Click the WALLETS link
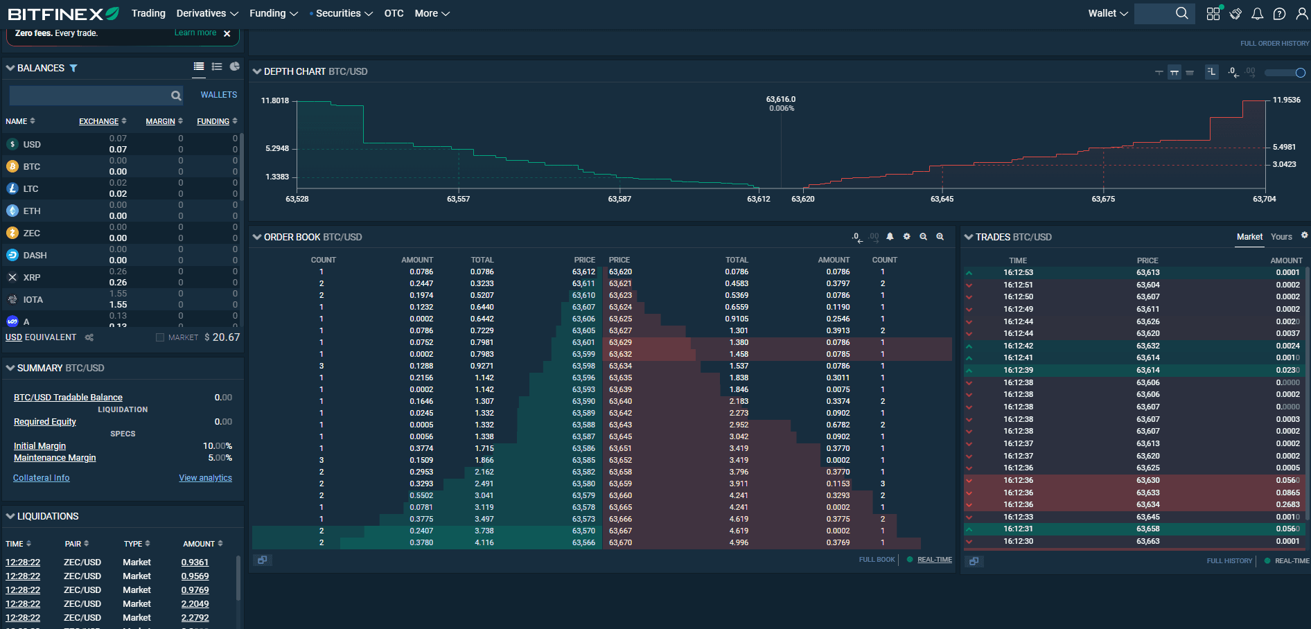The width and height of the screenshot is (1311, 629). click(x=219, y=95)
